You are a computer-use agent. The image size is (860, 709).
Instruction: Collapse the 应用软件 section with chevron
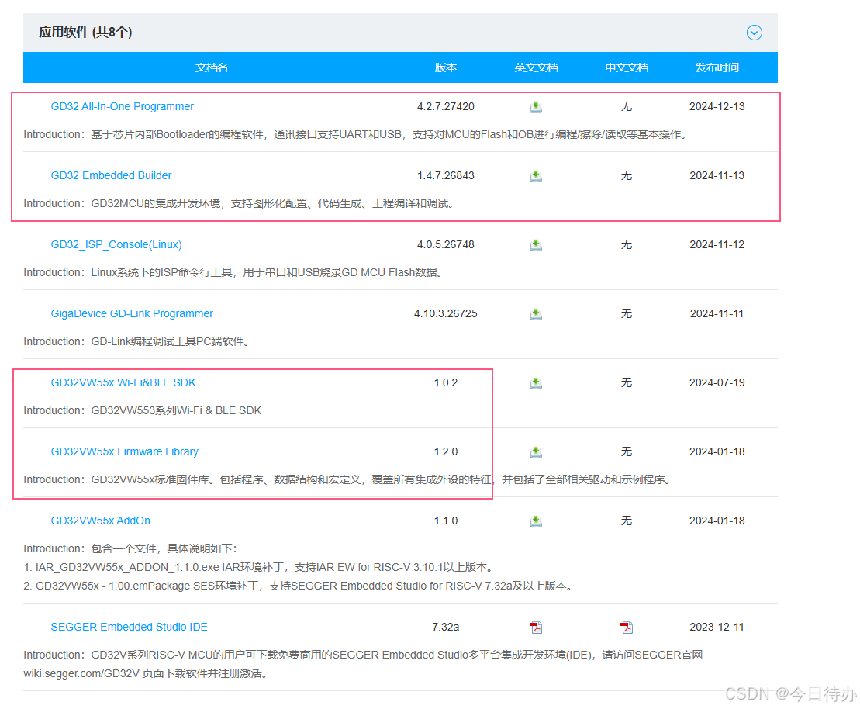tap(754, 33)
